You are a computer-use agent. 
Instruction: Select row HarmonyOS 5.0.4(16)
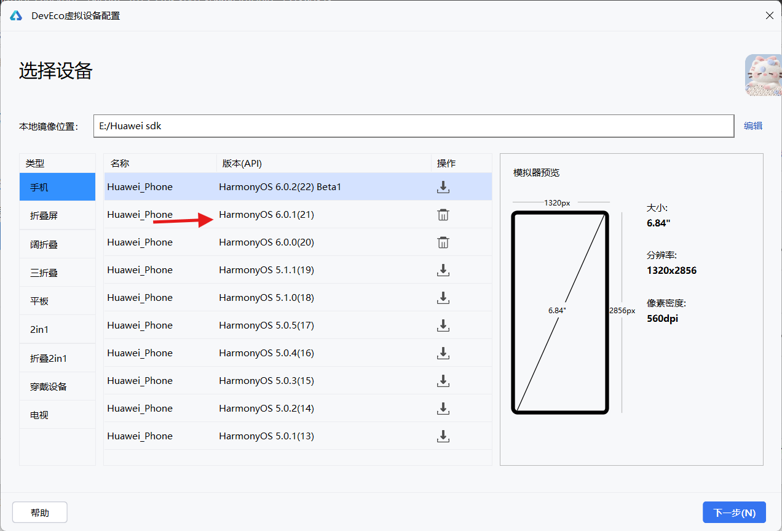pyautogui.click(x=298, y=353)
